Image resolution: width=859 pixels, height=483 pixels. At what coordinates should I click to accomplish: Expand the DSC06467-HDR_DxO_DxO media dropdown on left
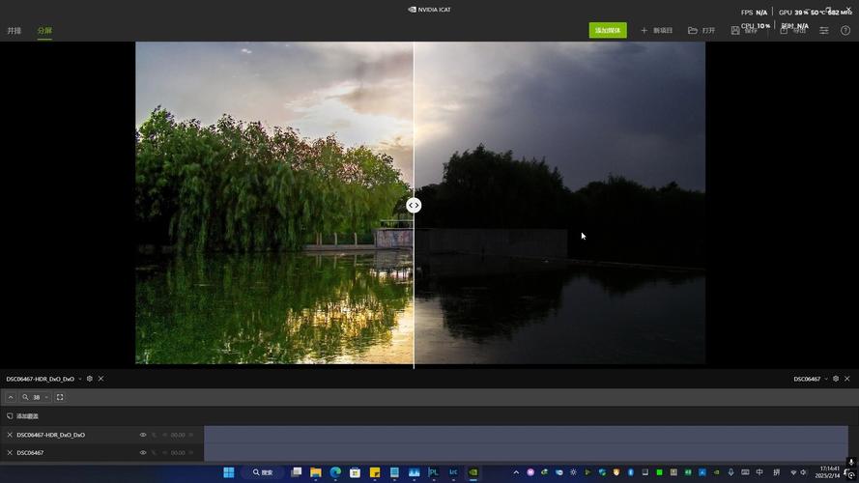[x=80, y=379]
